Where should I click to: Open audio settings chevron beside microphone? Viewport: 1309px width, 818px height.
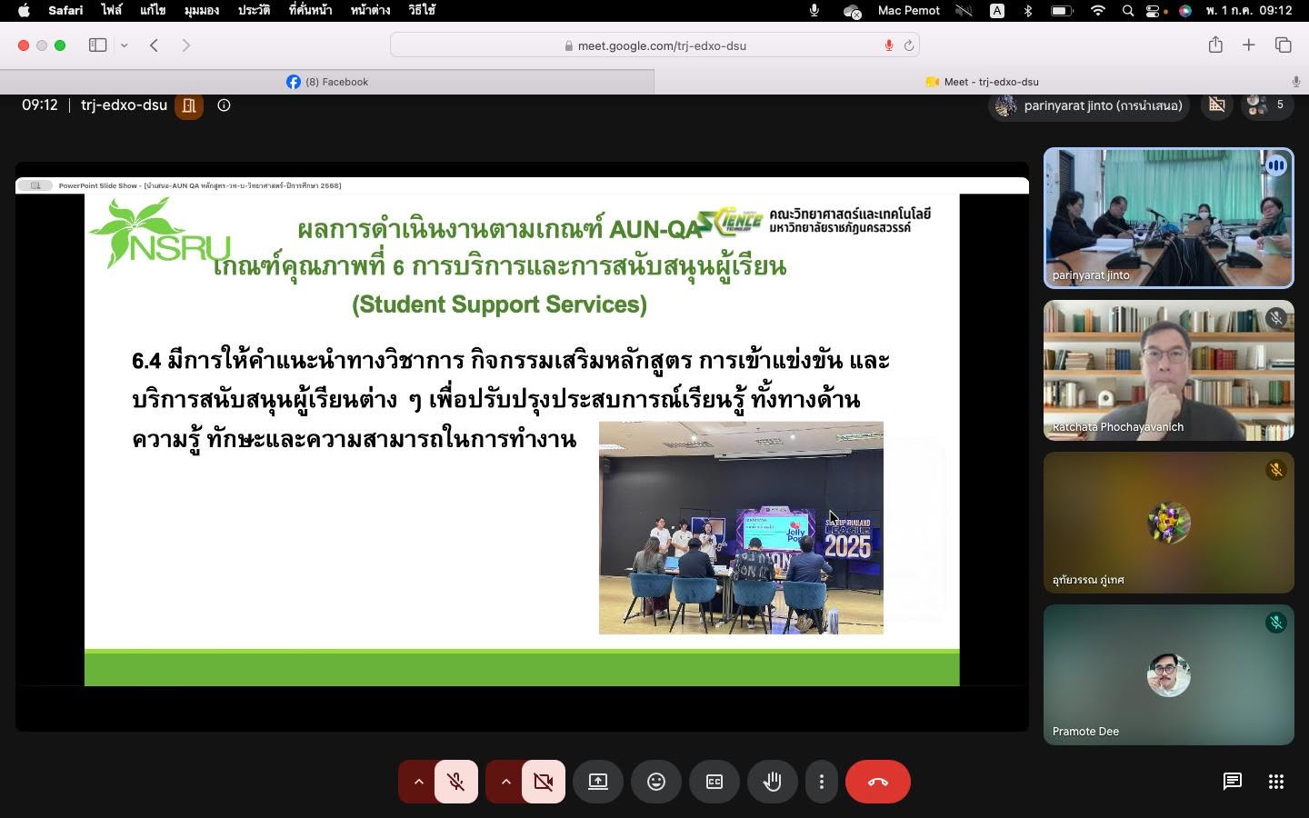(x=418, y=782)
